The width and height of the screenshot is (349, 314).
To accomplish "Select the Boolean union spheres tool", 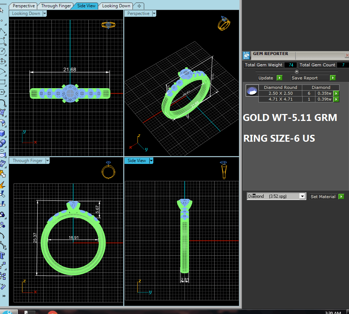I will pos(3,143).
